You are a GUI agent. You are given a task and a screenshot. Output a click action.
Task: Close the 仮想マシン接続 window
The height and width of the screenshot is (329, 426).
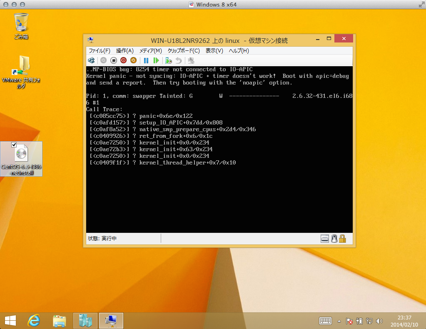344,39
